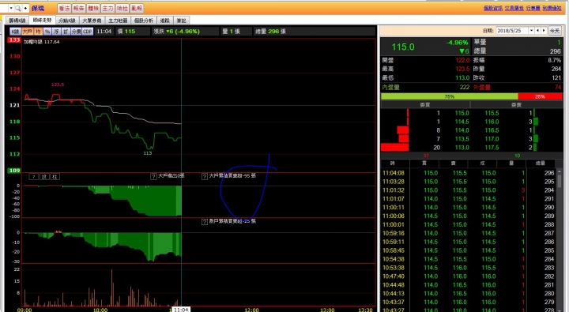569x312 pixels.
Task: Select the 11:01:32 trade row
Action: pos(469,190)
